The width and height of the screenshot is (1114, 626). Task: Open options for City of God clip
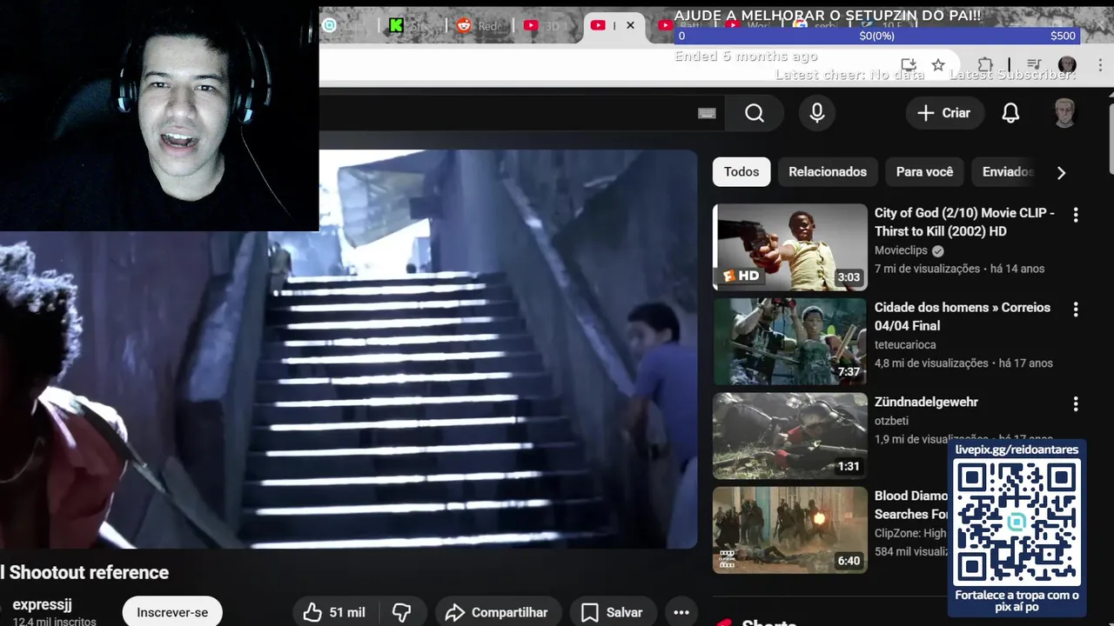pos(1076,215)
